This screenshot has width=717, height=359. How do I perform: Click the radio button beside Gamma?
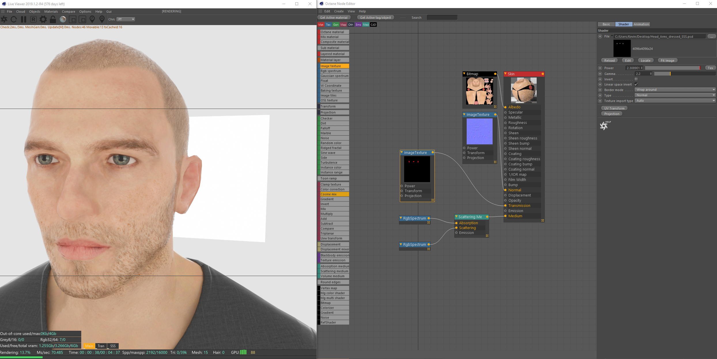pos(600,74)
